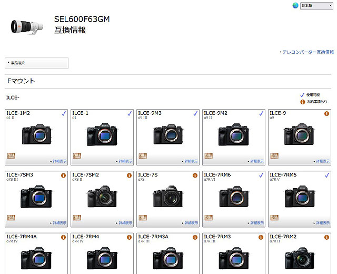Open 詳細表示 details for ILCE-1
The height and width of the screenshot is (274, 337).
pos(125,161)
